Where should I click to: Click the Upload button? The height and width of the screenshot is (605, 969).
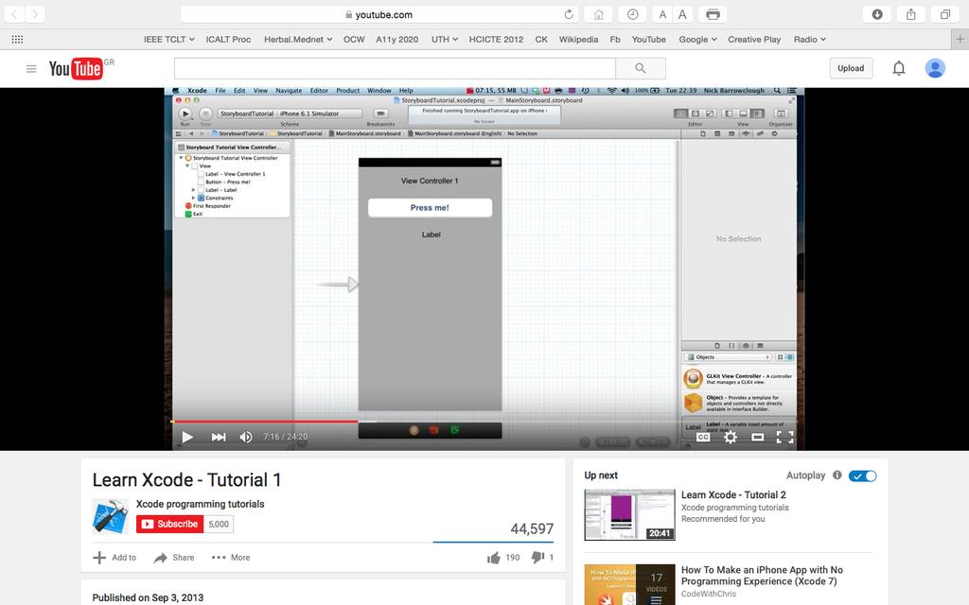coord(851,68)
